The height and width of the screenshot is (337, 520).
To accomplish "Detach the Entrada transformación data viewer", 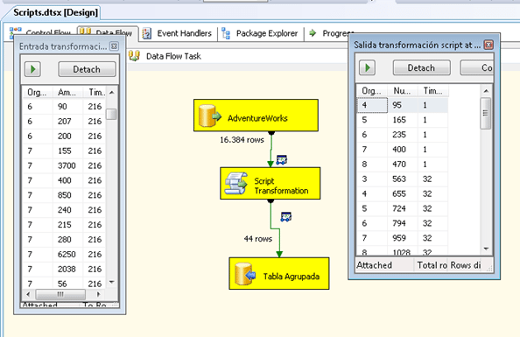I will 87,69.
